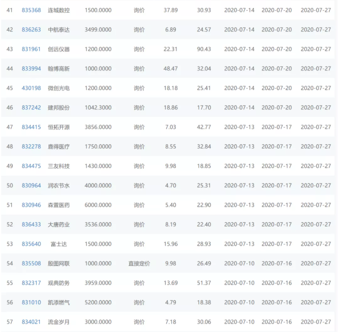The image size is (338, 332).
Task: Select the volume 3856.0000
Action: pos(98,127)
